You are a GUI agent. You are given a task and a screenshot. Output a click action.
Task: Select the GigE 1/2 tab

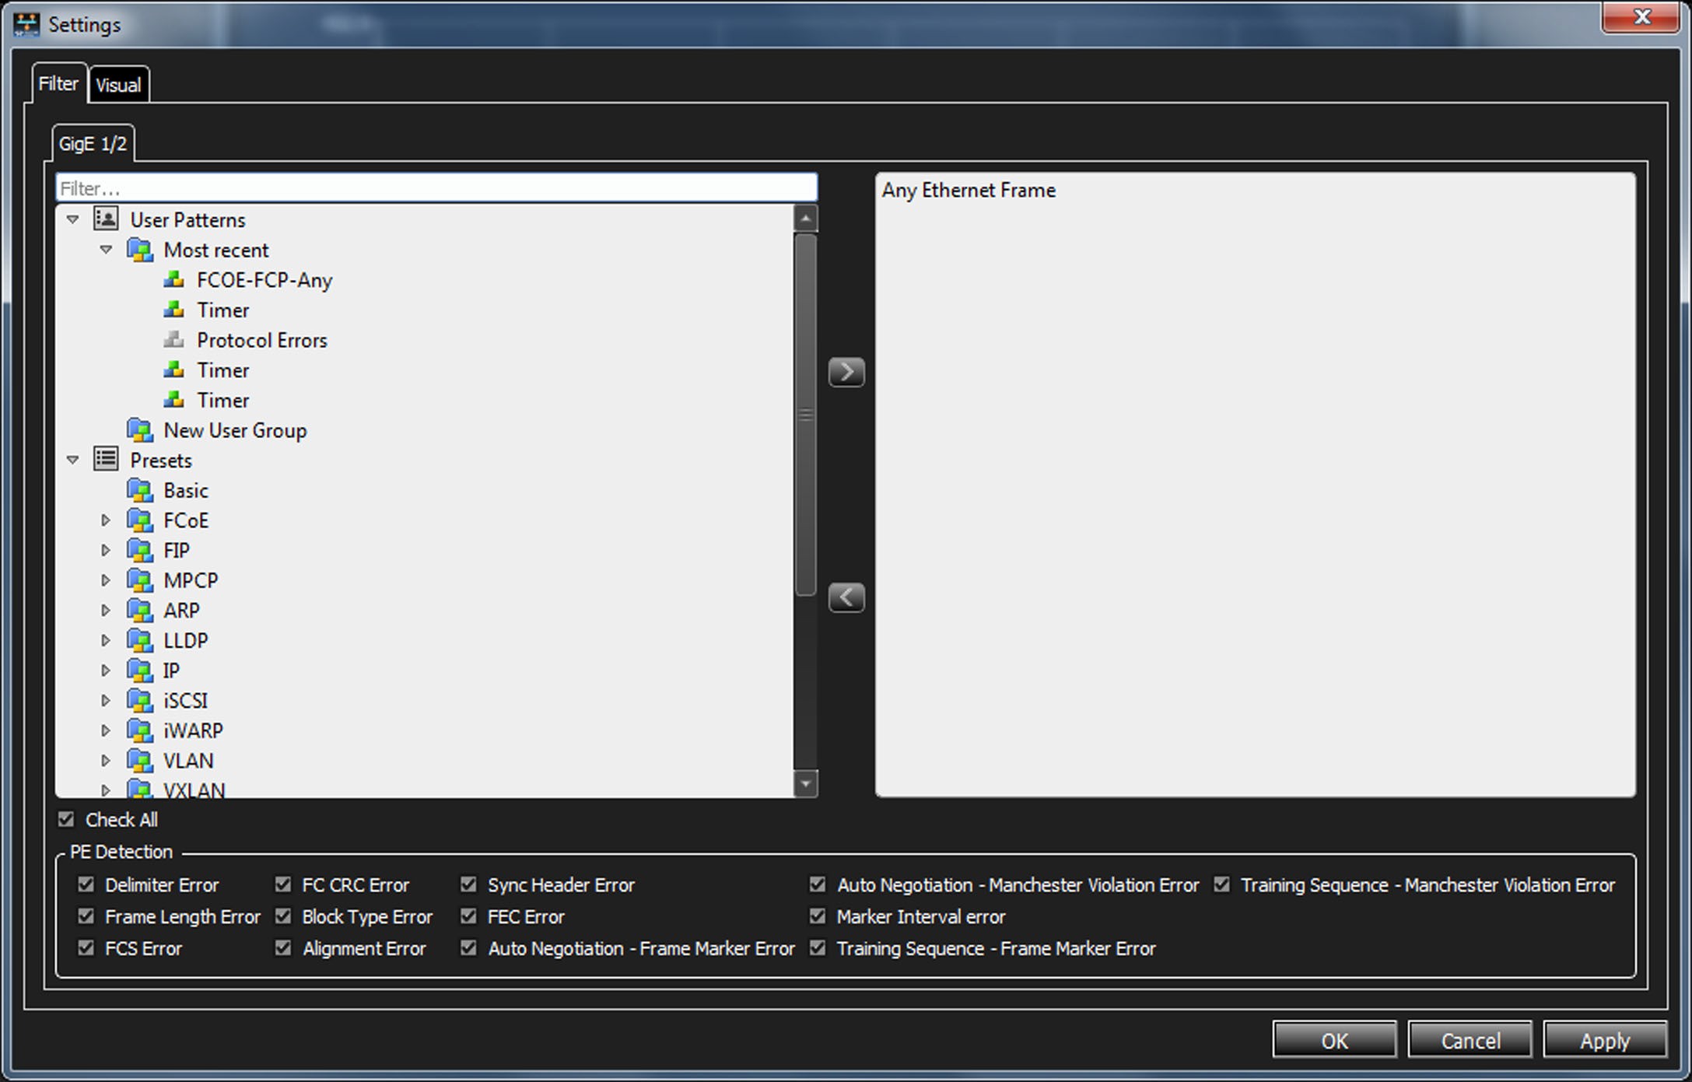click(x=93, y=144)
